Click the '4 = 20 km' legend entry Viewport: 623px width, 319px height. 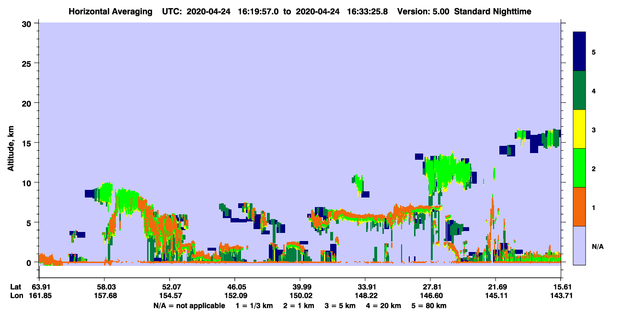pos(384,306)
